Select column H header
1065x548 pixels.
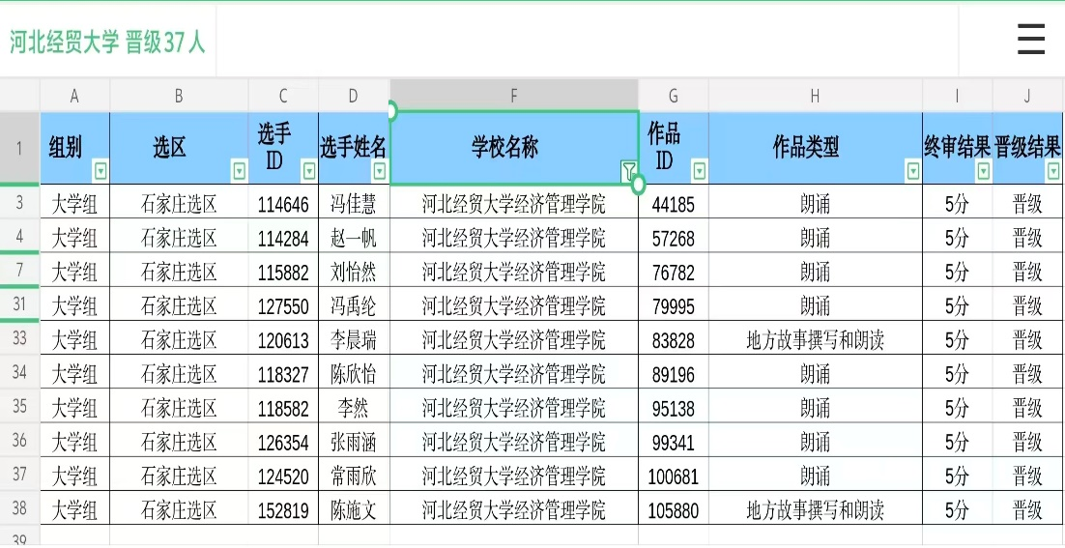(815, 96)
